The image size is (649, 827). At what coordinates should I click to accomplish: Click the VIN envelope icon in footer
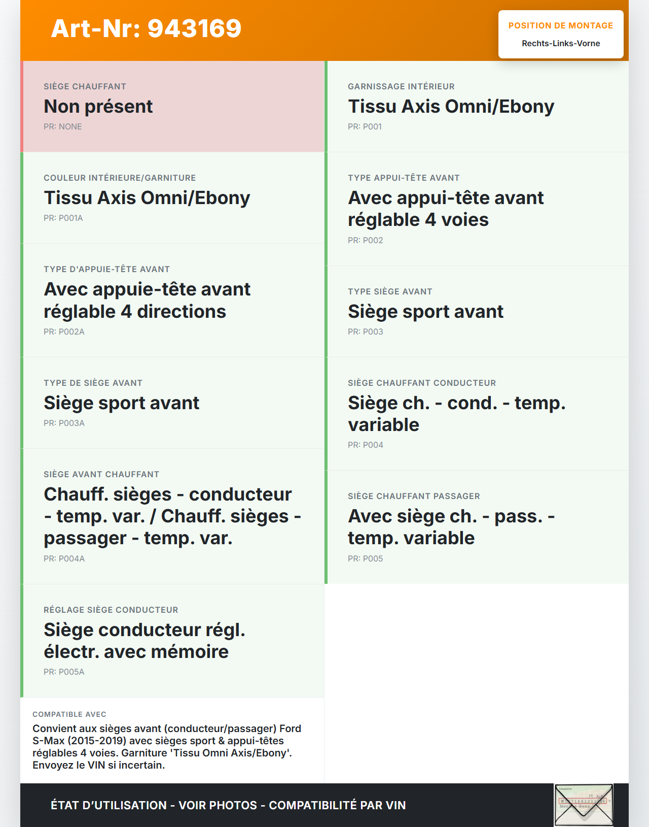[584, 805]
